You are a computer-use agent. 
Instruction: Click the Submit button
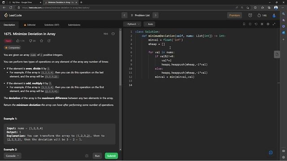coord(111,156)
